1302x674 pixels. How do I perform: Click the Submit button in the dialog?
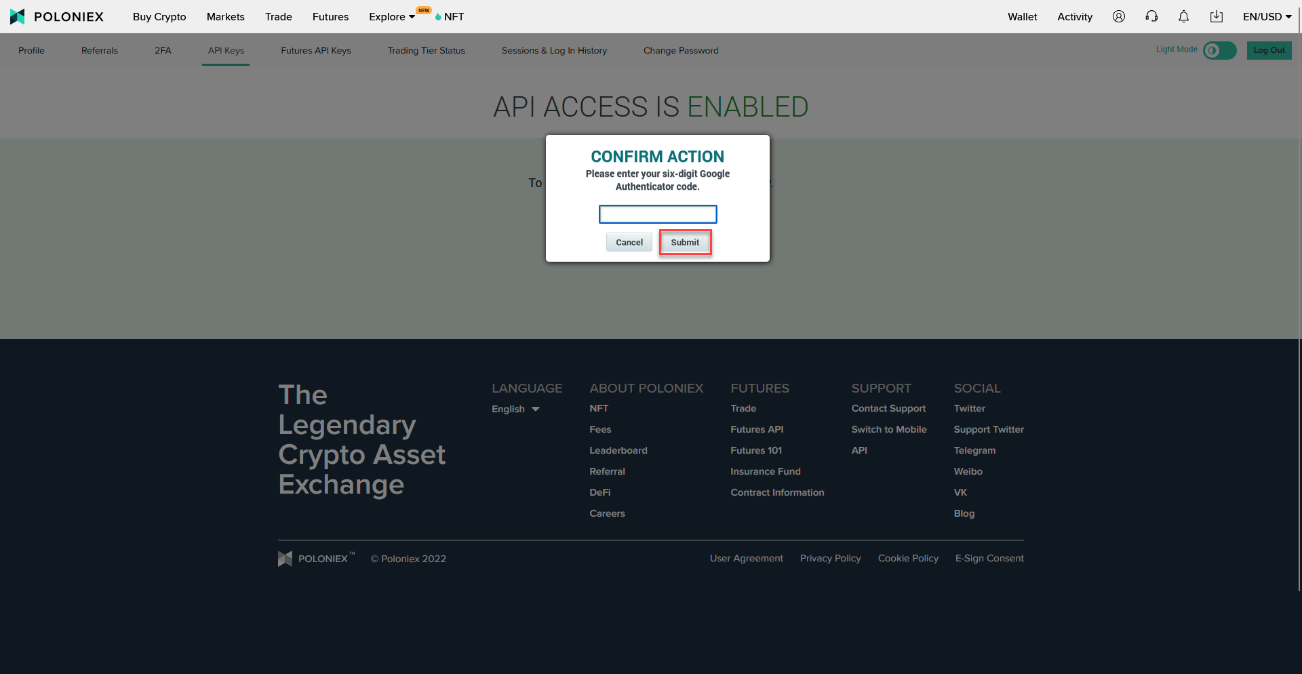point(684,242)
